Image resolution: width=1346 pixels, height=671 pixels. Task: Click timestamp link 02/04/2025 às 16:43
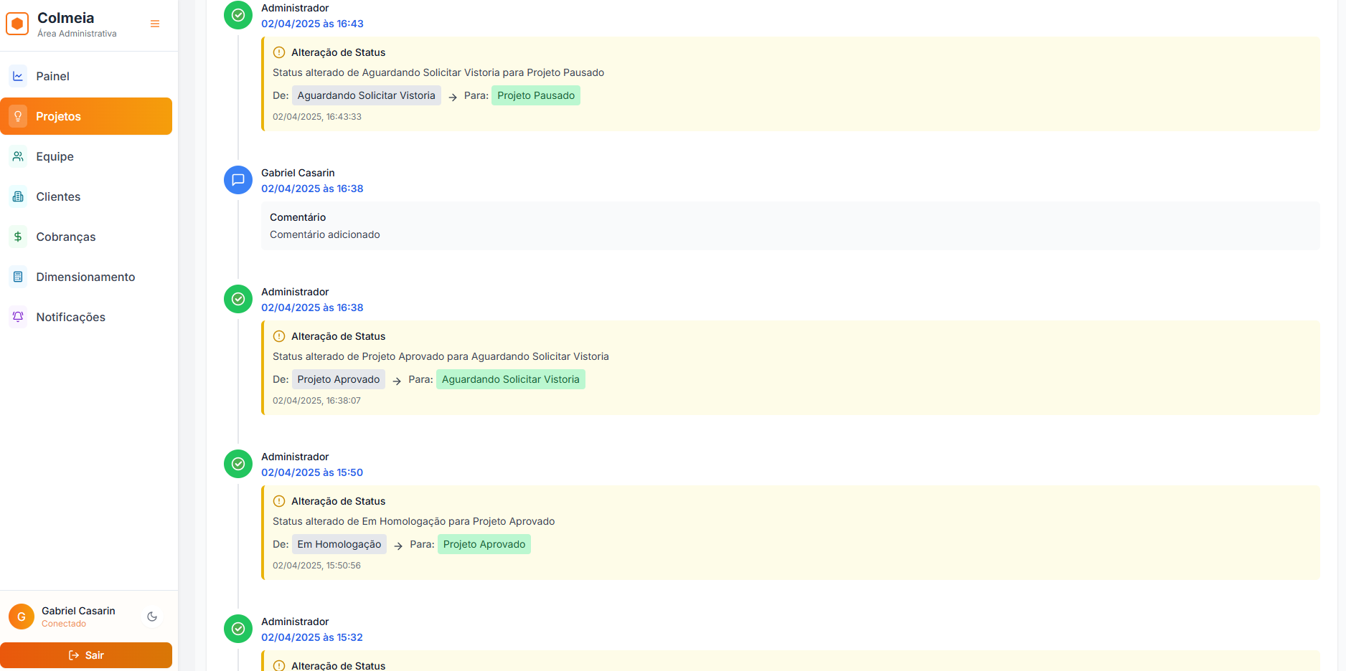coord(312,24)
